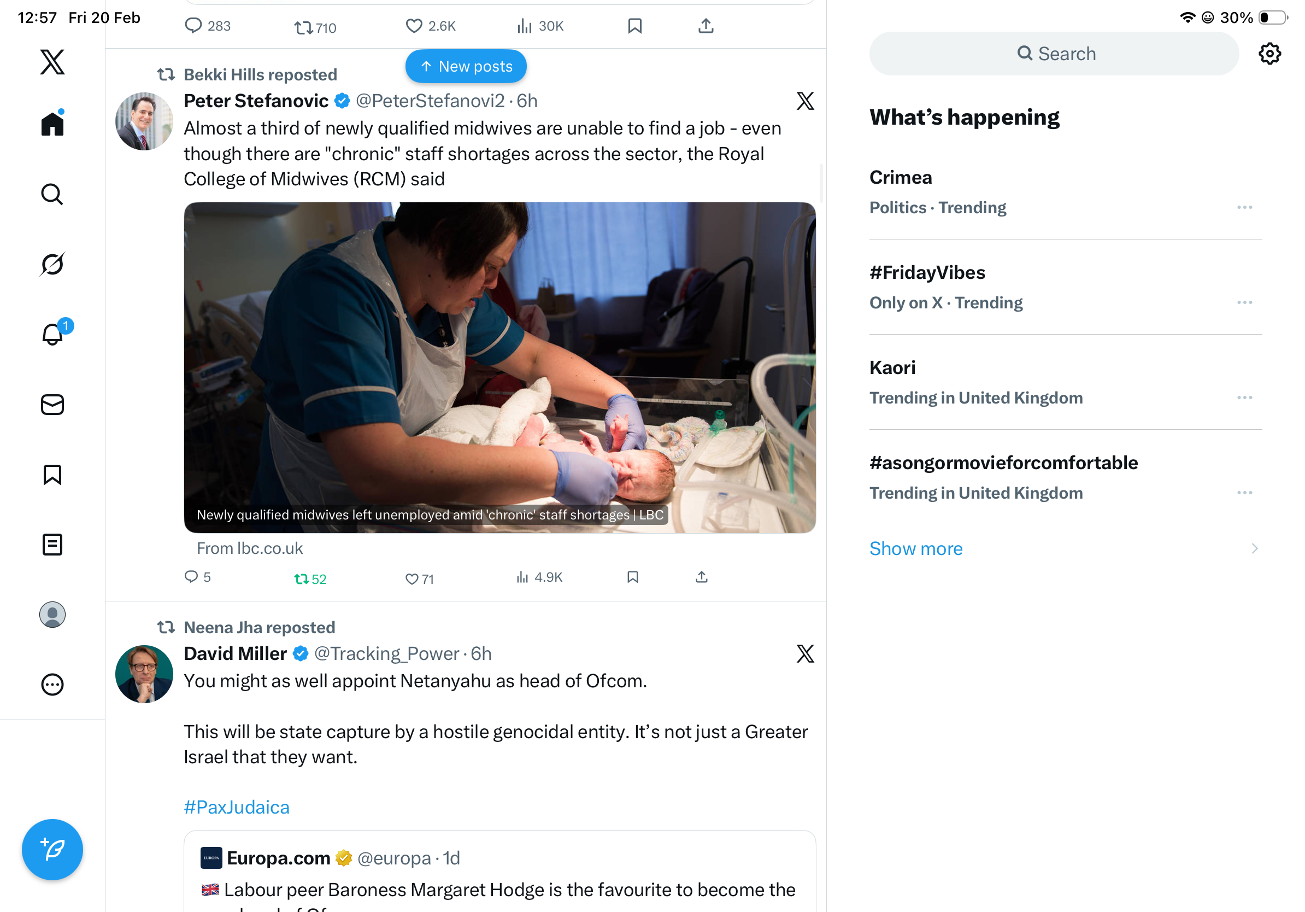Open trends settings gear icon
1305x912 pixels.
click(x=1269, y=54)
